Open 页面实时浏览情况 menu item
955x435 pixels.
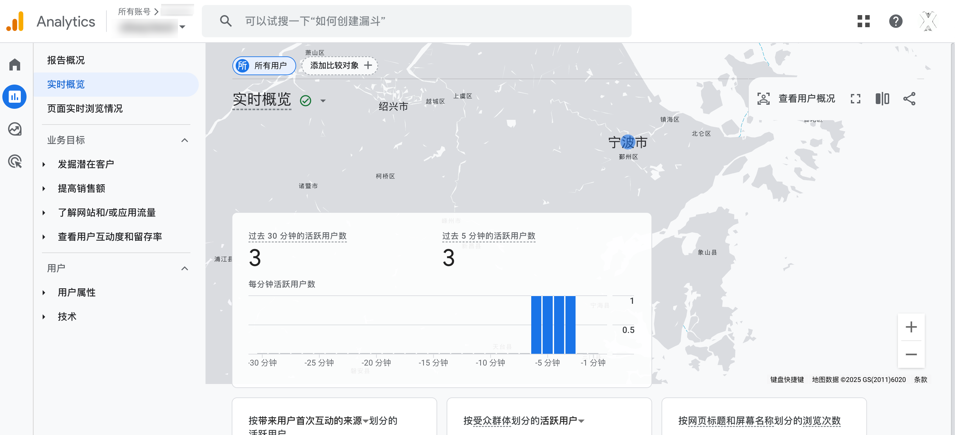tap(85, 108)
